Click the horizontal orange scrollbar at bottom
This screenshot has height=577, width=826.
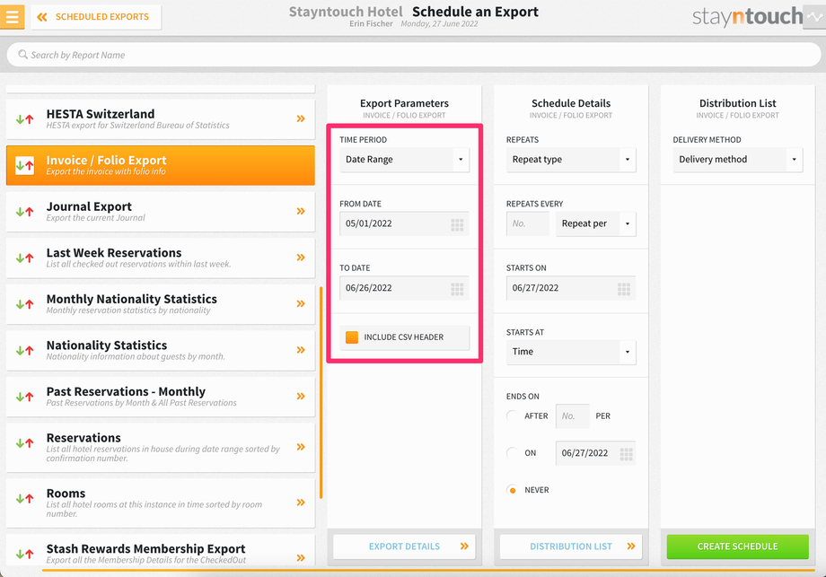[428, 570]
